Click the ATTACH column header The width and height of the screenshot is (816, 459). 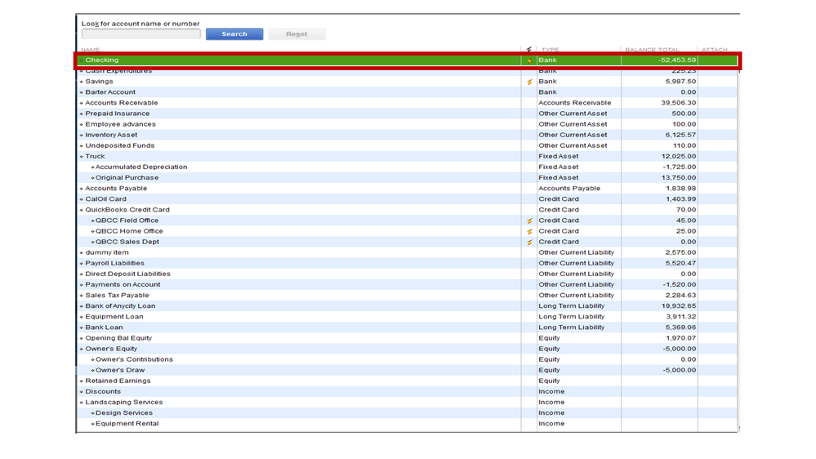click(x=715, y=50)
